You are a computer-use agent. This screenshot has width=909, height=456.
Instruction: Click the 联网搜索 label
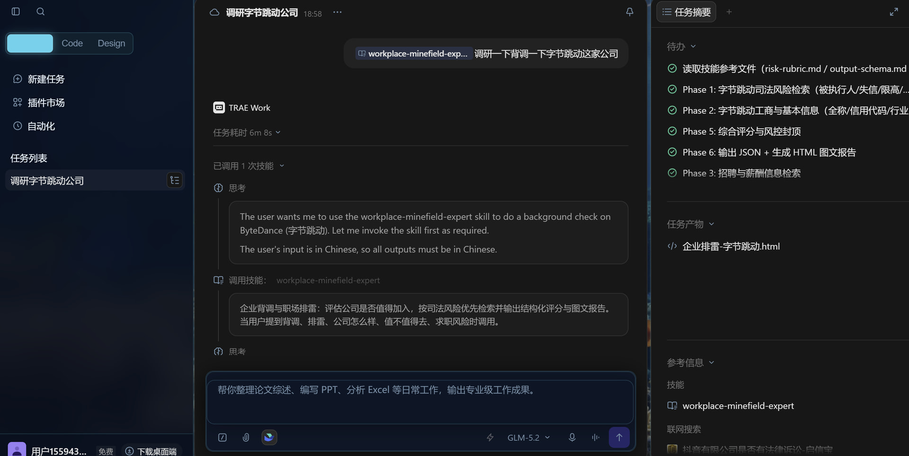pyautogui.click(x=684, y=429)
